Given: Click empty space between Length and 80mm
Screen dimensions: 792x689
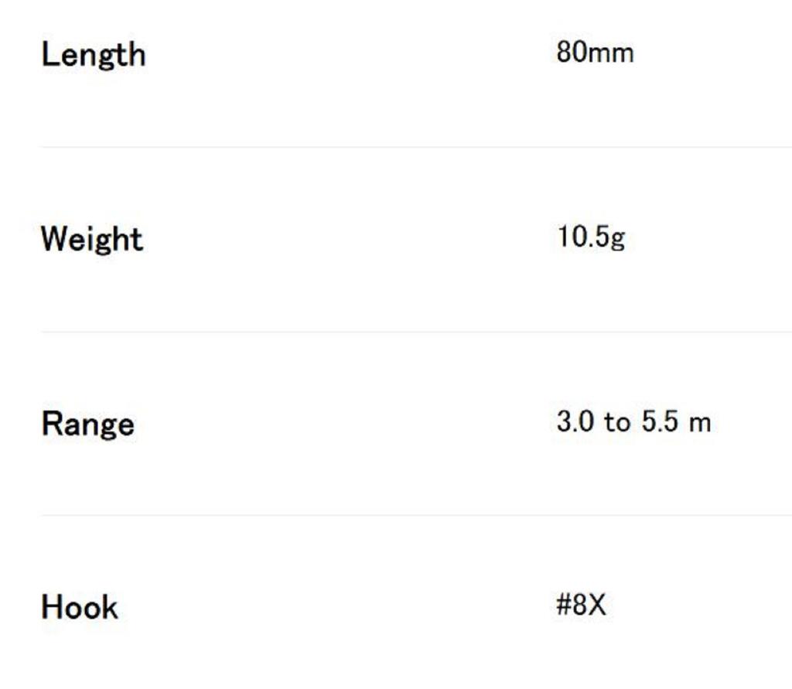Looking at the screenshot, I should click(x=348, y=54).
